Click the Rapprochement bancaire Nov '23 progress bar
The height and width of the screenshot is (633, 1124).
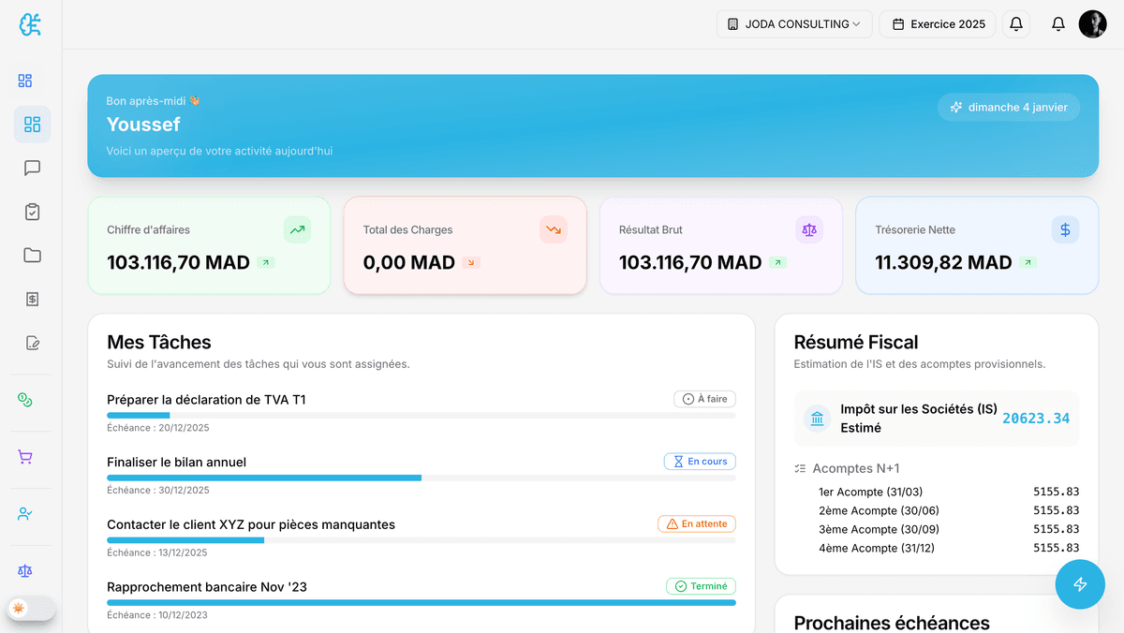point(421,602)
